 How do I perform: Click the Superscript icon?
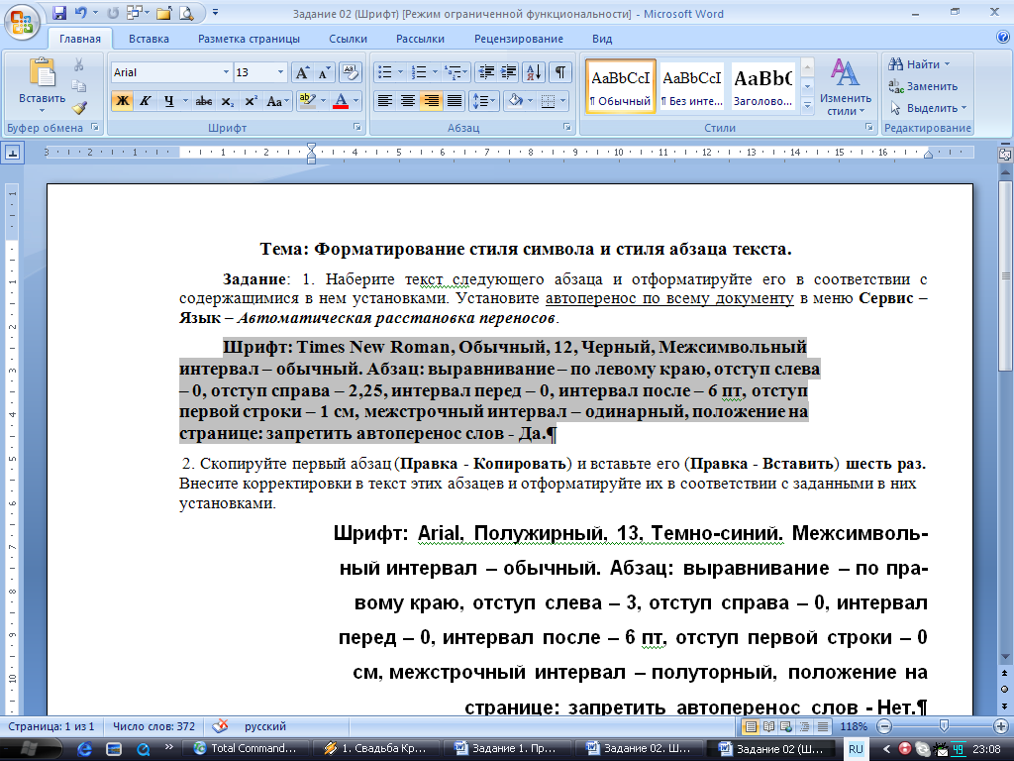(x=251, y=101)
